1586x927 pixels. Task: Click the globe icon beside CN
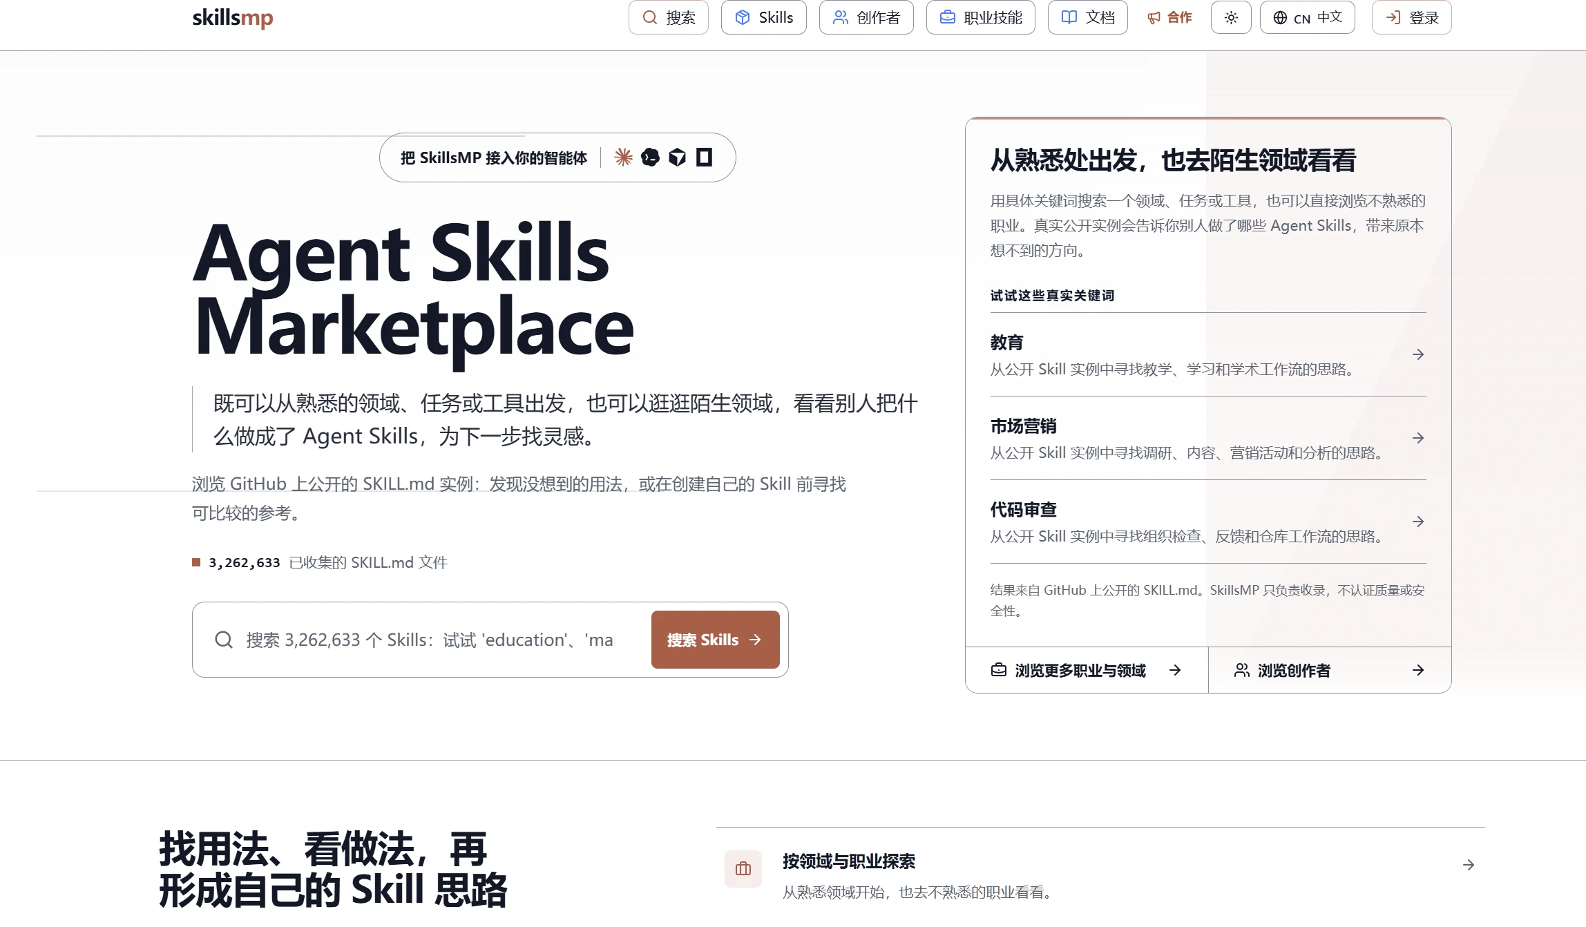[1280, 18]
